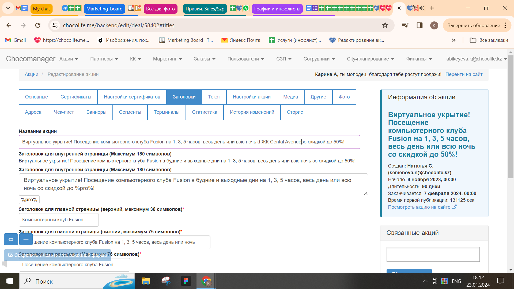The width and height of the screenshot is (514, 289).
Task: Show hidden bookmarks with the chevron
Action: click(x=453, y=40)
